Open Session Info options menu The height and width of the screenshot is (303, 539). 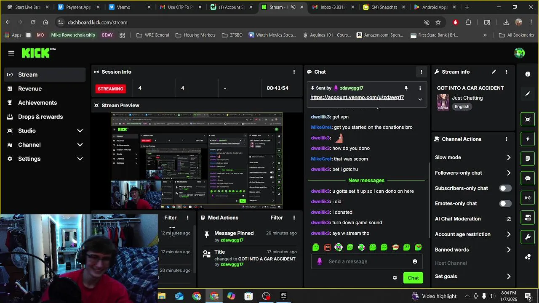tap(294, 72)
